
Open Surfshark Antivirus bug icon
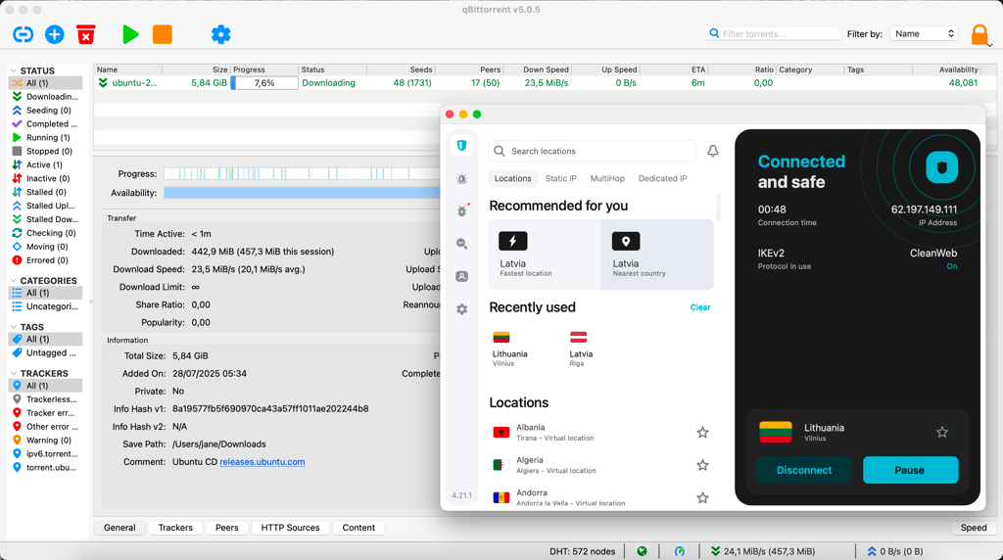click(x=462, y=210)
